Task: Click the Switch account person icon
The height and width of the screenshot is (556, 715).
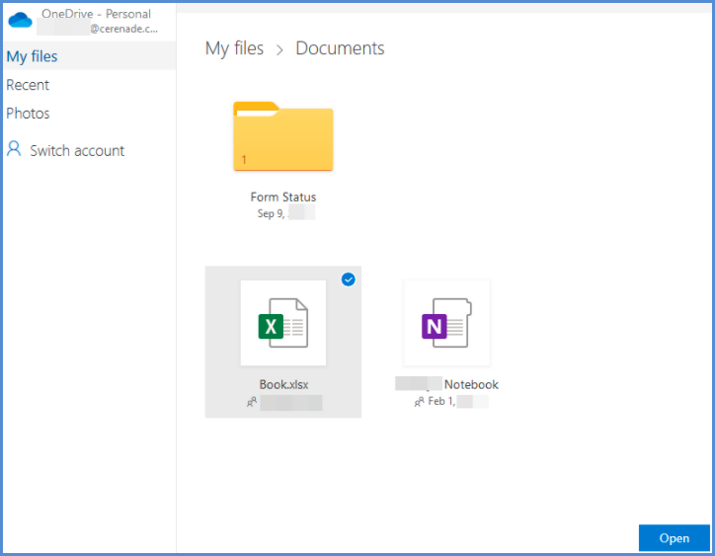Action: pos(14,150)
